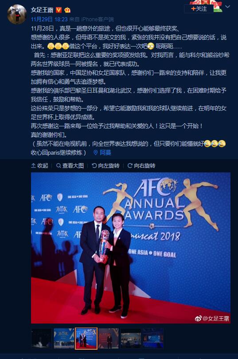Select the sixth thumbnail photo

(x=153, y=338)
